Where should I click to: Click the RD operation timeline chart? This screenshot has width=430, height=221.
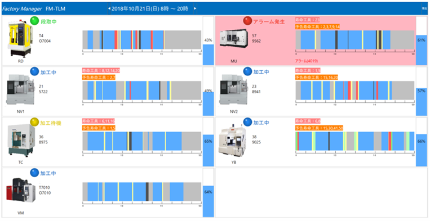click(142, 40)
